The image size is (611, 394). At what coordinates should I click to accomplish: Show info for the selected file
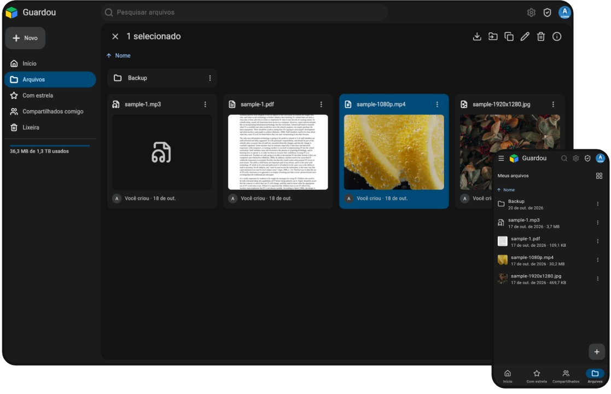pyautogui.click(x=557, y=36)
